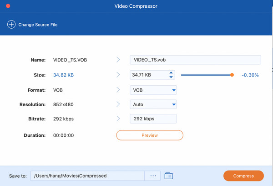Click the Video Compressor title text
Viewport: 273px width, 186px height.
point(136,6)
